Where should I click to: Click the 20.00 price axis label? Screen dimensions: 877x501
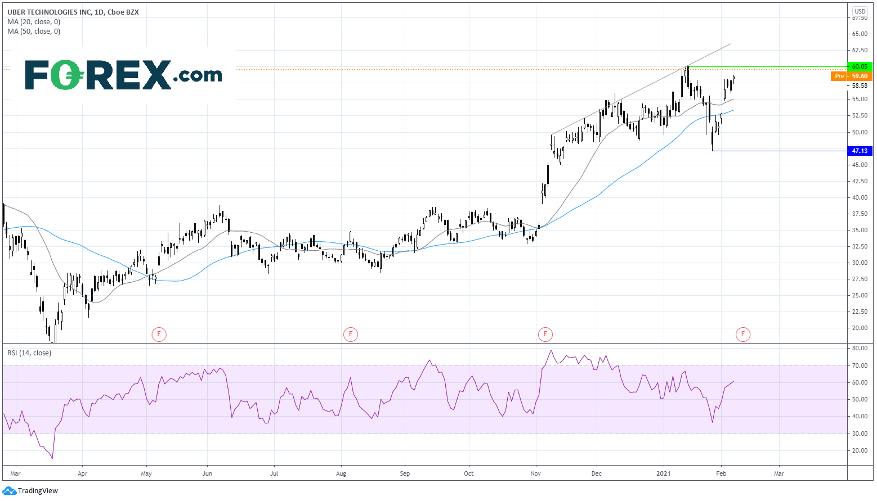click(x=860, y=328)
